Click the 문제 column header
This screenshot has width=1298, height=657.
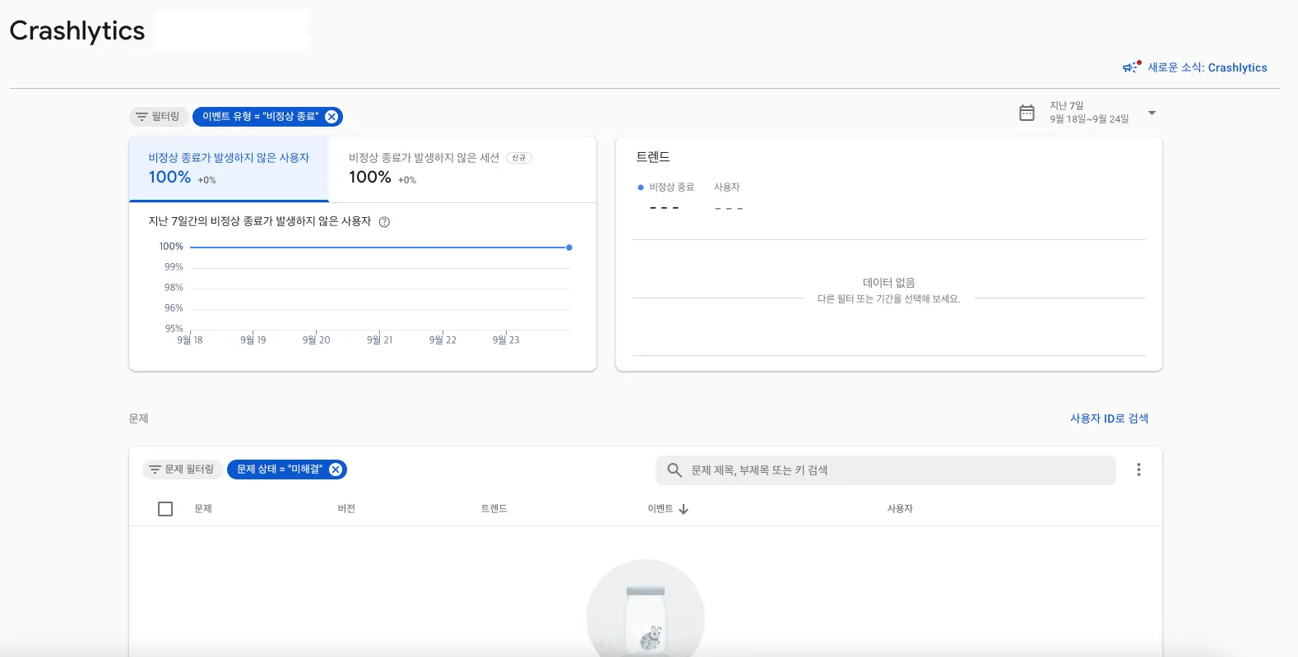tap(203, 509)
